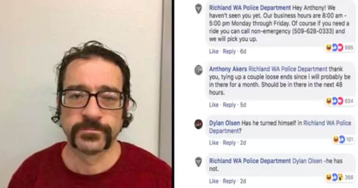Open Anthony Akers' gray profile avatar

tap(198, 70)
